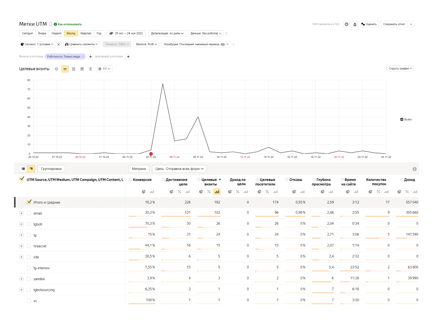Open table settings gear icon
This screenshot has width=433, height=326.
point(414,169)
